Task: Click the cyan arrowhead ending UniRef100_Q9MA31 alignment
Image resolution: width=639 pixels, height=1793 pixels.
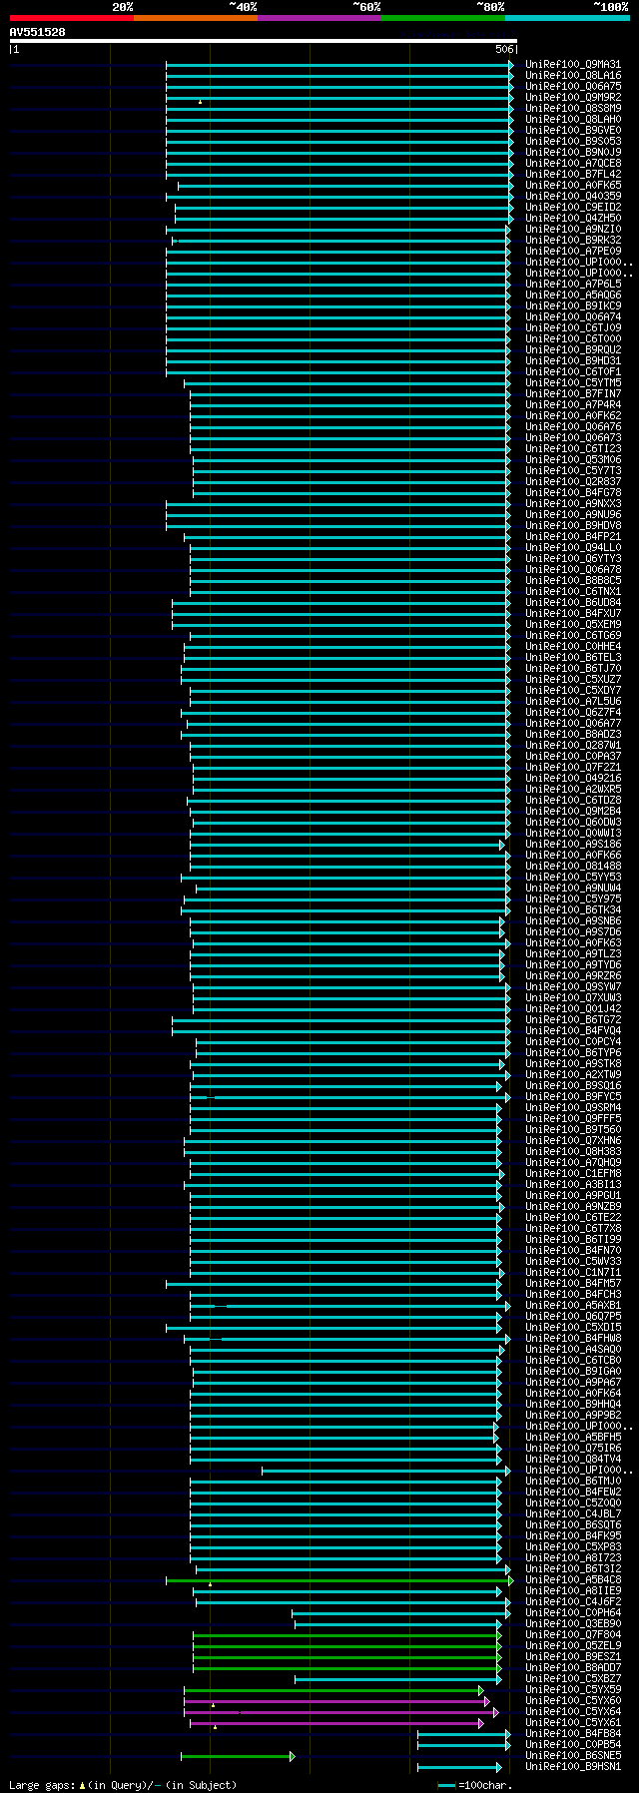Action: [x=511, y=65]
